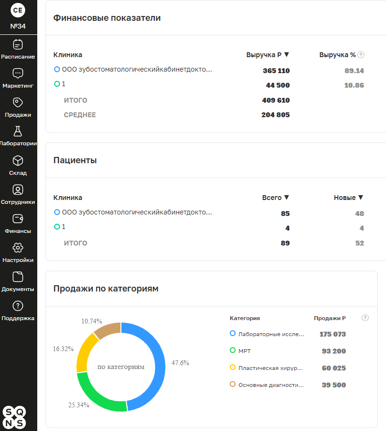
Task: Open the Маркетинг chat bubble icon
Action: pos(18,74)
